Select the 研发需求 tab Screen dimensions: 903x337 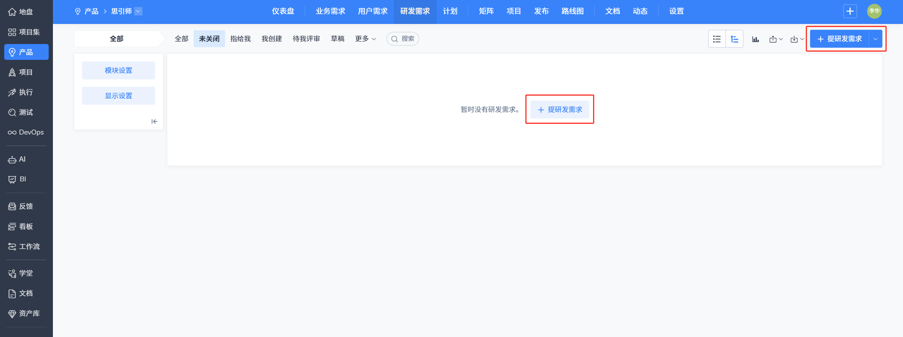click(x=415, y=11)
